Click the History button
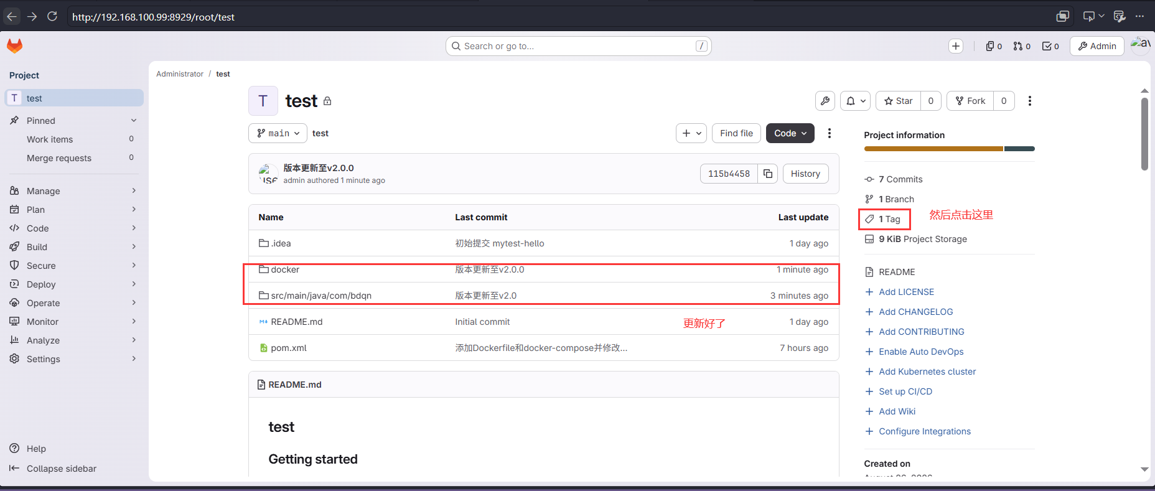Screen dimensions: 1155x491 (805, 174)
